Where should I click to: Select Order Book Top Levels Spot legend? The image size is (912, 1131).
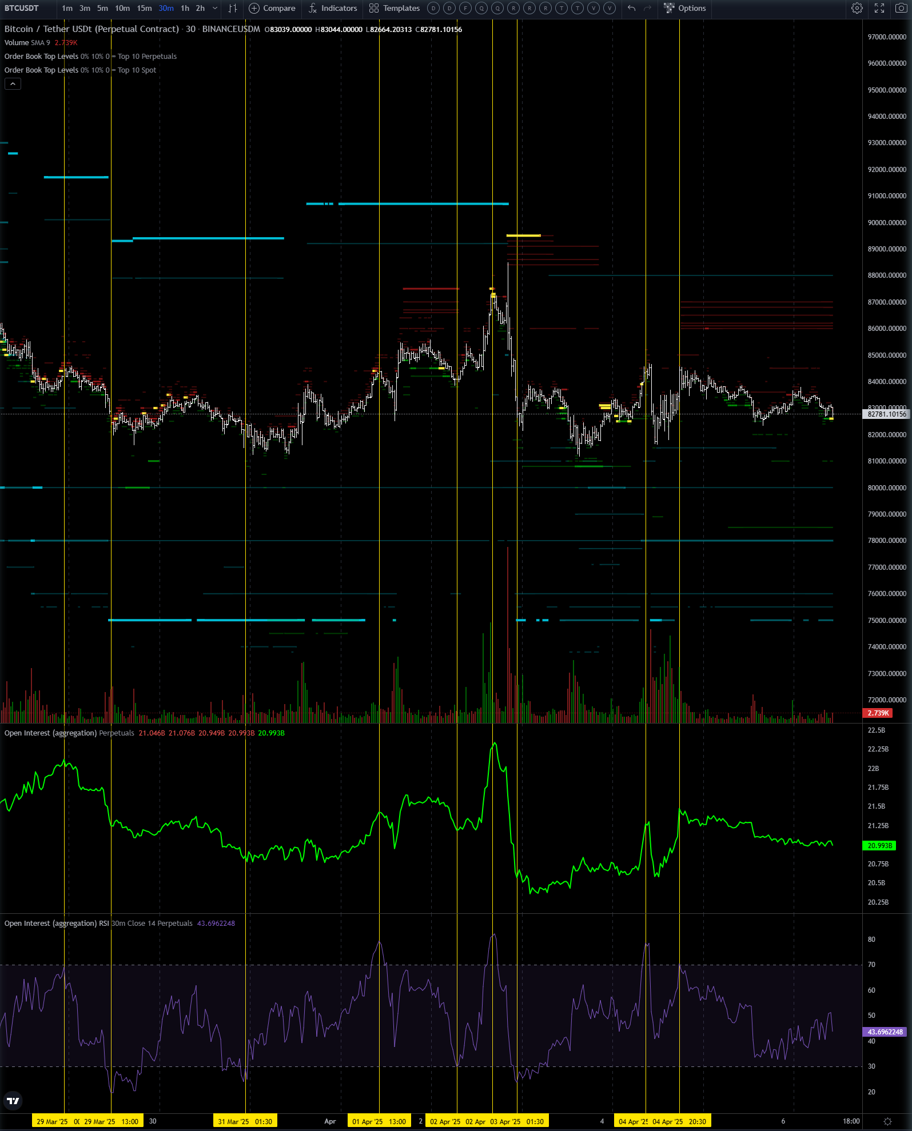pos(80,70)
